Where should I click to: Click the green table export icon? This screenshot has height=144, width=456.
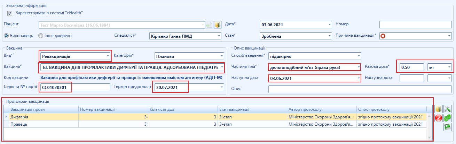pos(447,127)
